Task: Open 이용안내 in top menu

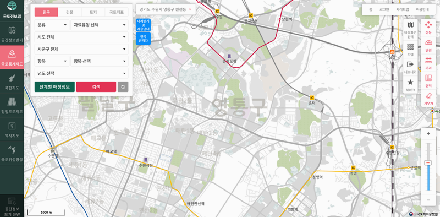Action: [x=422, y=9]
